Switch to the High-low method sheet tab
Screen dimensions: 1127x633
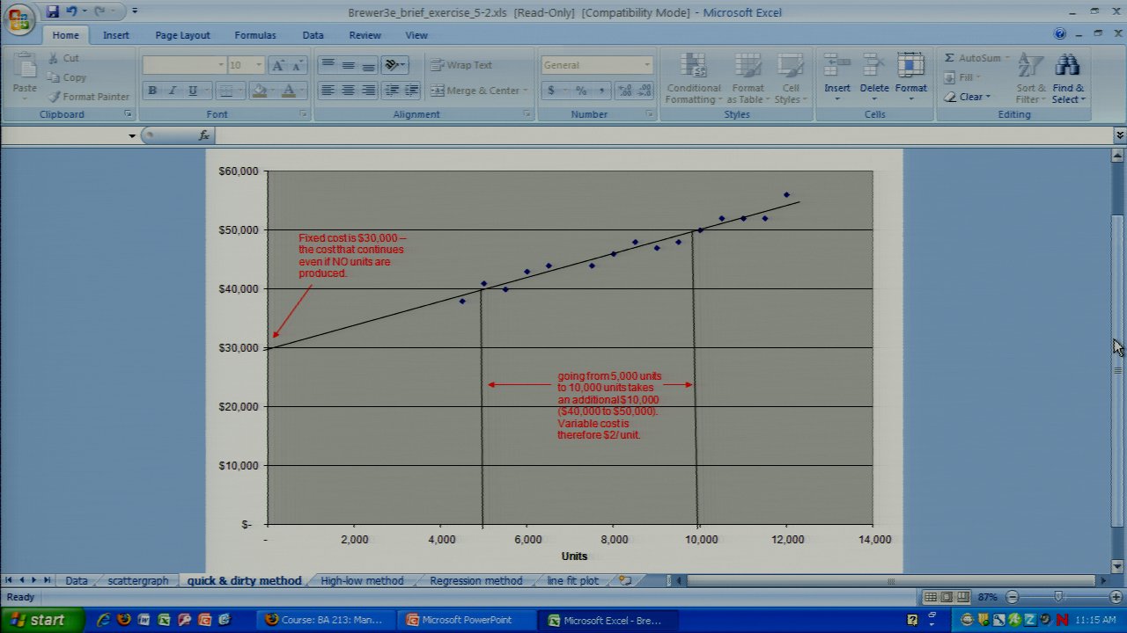362,580
